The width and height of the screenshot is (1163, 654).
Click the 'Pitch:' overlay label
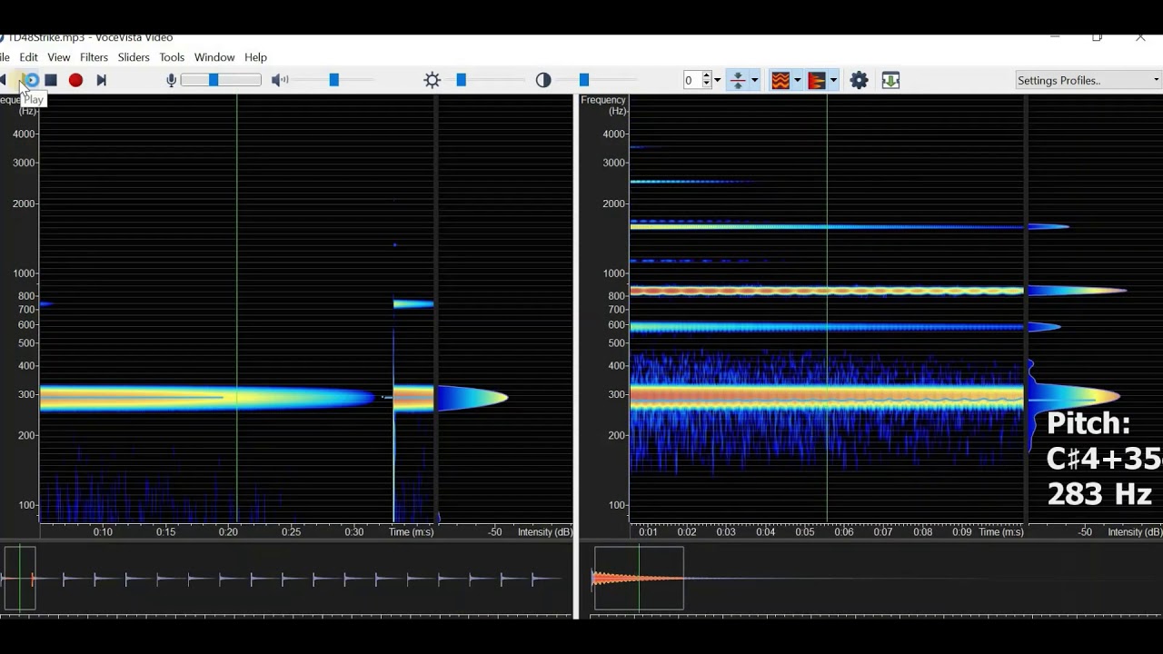tap(1088, 423)
